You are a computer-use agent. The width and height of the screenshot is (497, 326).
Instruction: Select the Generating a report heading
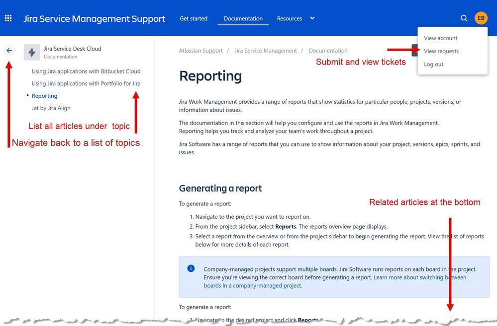[x=220, y=189]
